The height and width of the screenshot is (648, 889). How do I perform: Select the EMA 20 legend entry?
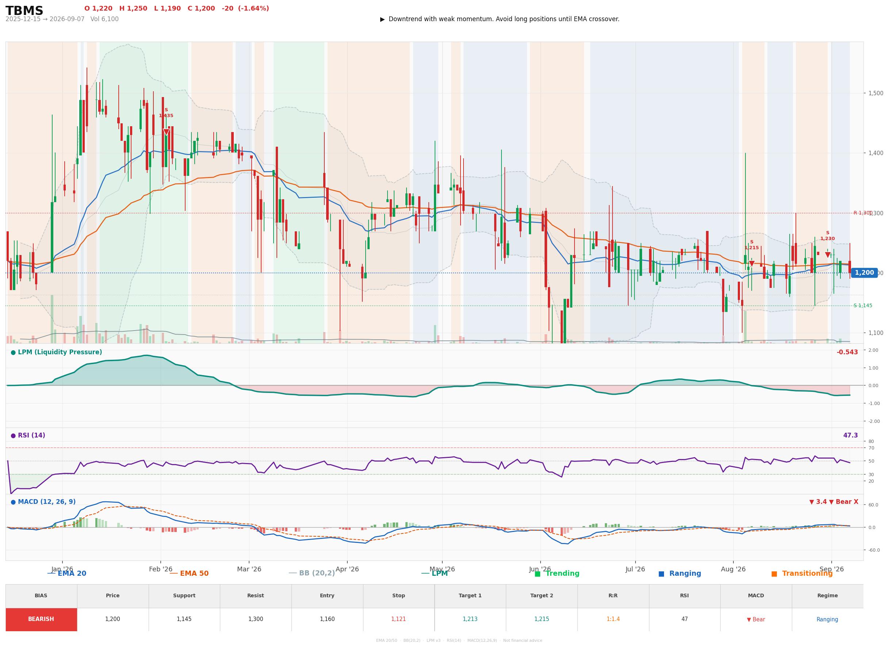[67, 574]
